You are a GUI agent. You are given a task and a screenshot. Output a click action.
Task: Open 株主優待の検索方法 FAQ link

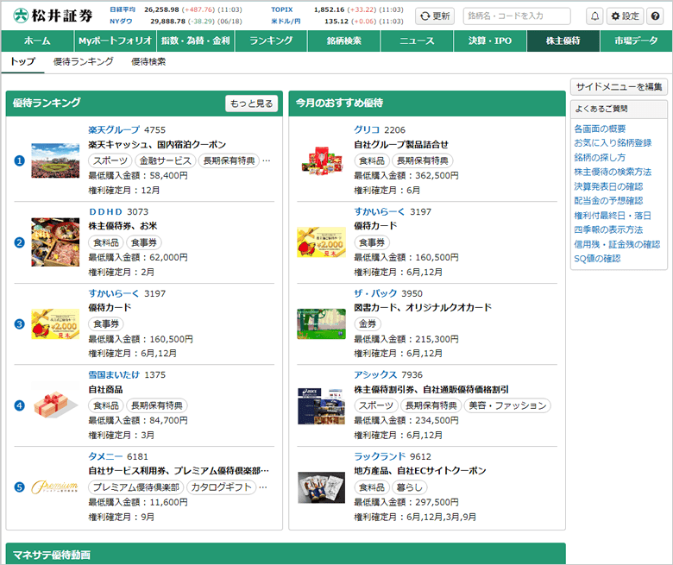(613, 172)
